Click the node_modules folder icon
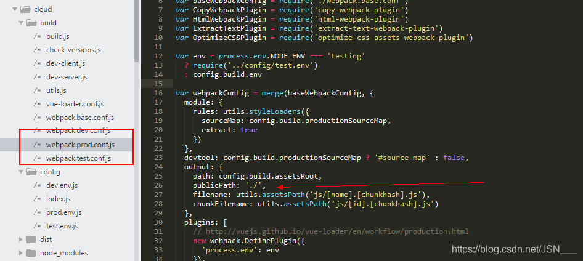This screenshot has width=583, height=261. [x=31, y=253]
